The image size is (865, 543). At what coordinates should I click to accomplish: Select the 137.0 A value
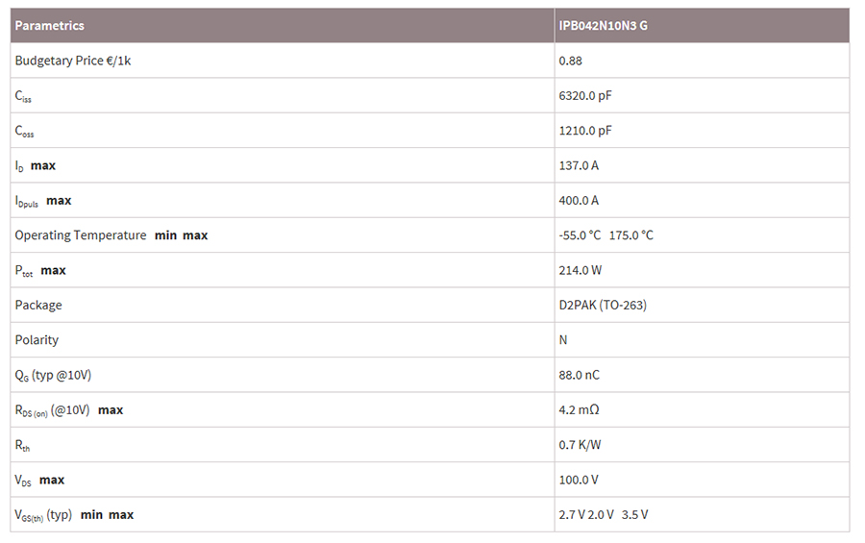579,165
